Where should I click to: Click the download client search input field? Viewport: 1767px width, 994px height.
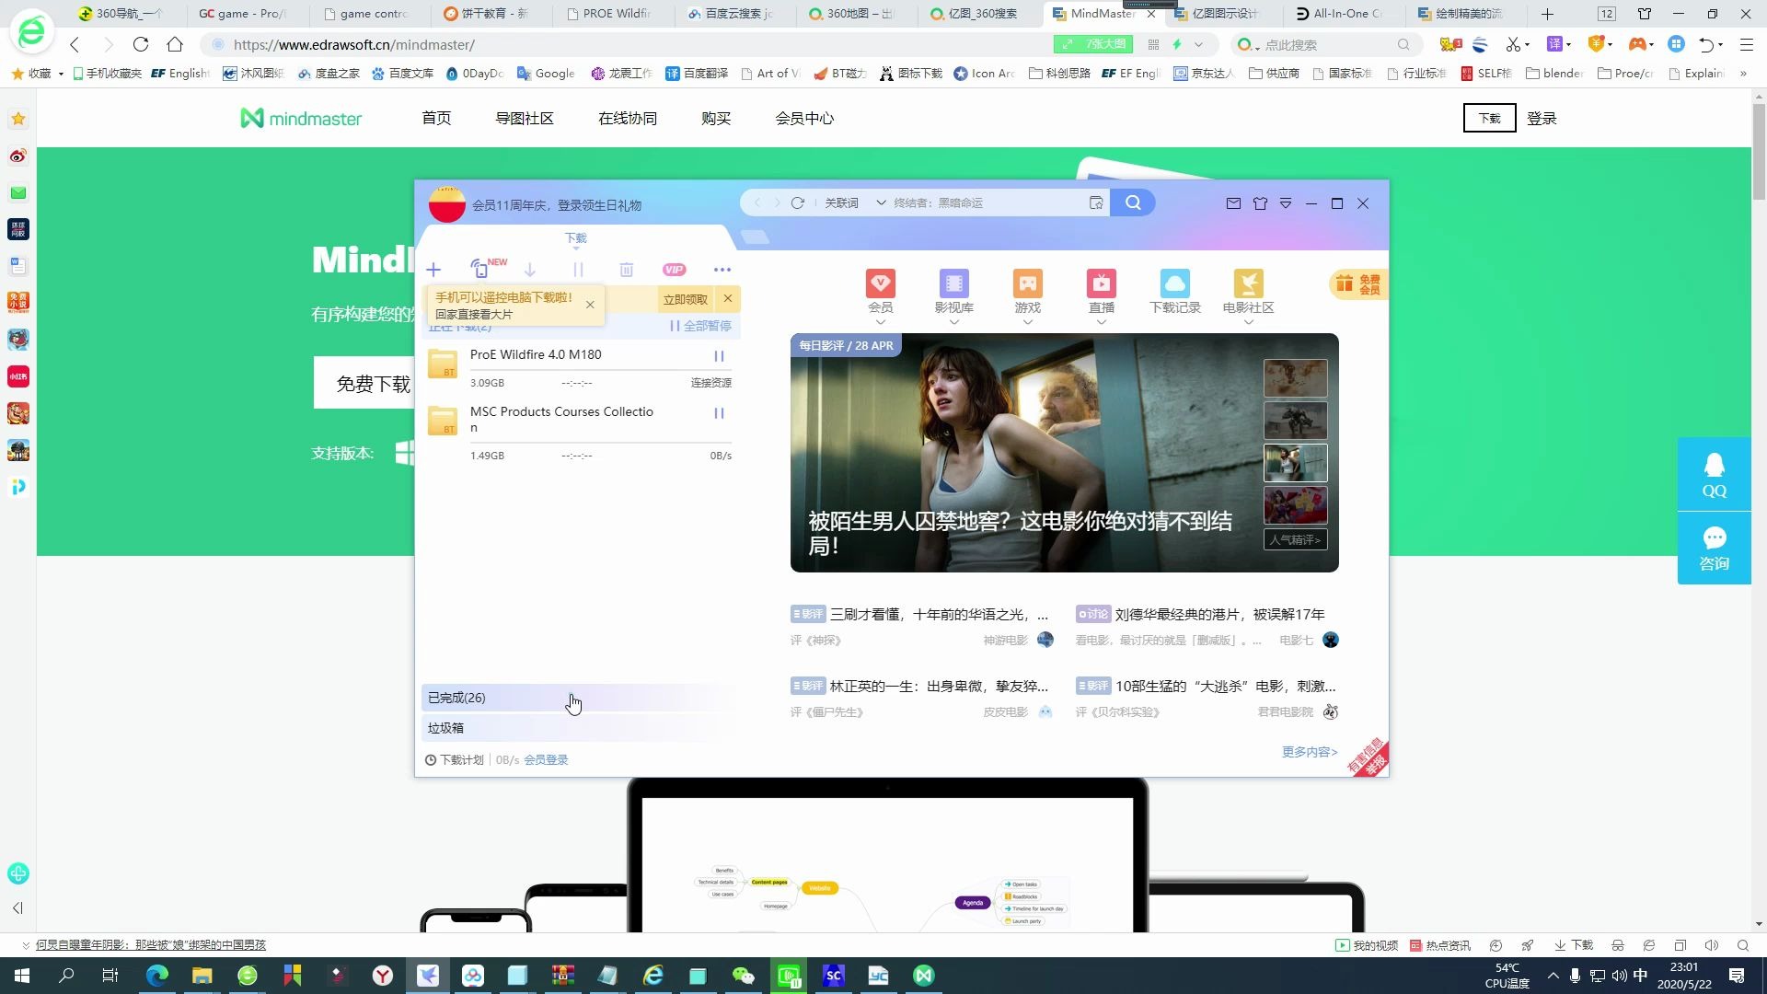coord(987,202)
